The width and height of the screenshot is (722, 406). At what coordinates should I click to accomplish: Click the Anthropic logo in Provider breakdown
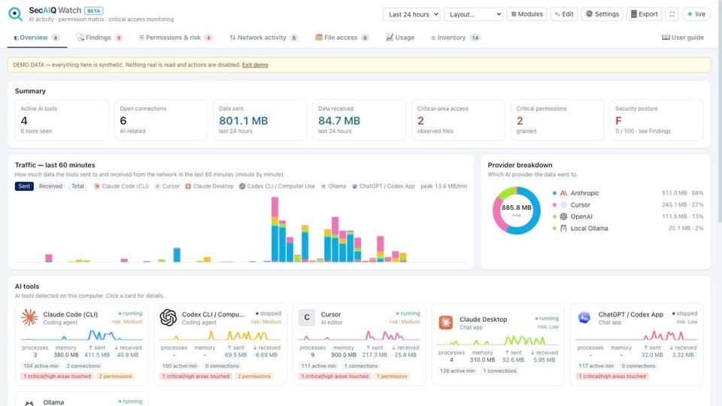pyautogui.click(x=563, y=193)
